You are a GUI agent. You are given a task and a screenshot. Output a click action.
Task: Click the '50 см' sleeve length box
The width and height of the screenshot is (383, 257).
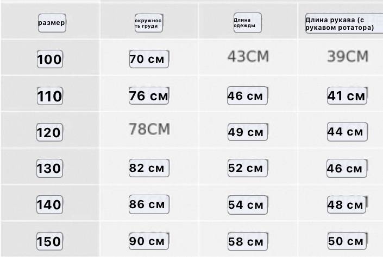[347, 241]
